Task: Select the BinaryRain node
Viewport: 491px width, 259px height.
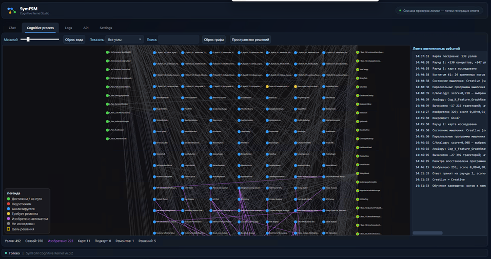Action: pyautogui.click(x=358, y=78)
